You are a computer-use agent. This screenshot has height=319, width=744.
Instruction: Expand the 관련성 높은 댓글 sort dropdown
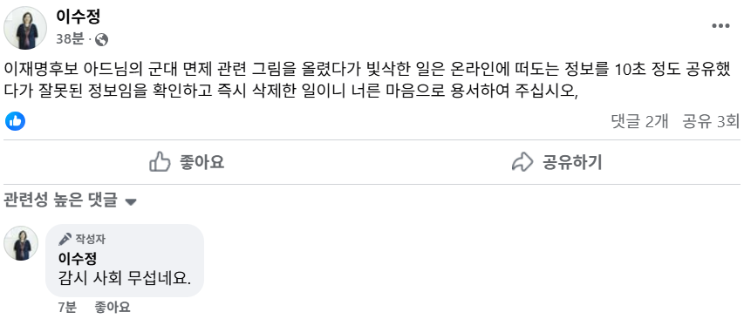coord(71,201)
